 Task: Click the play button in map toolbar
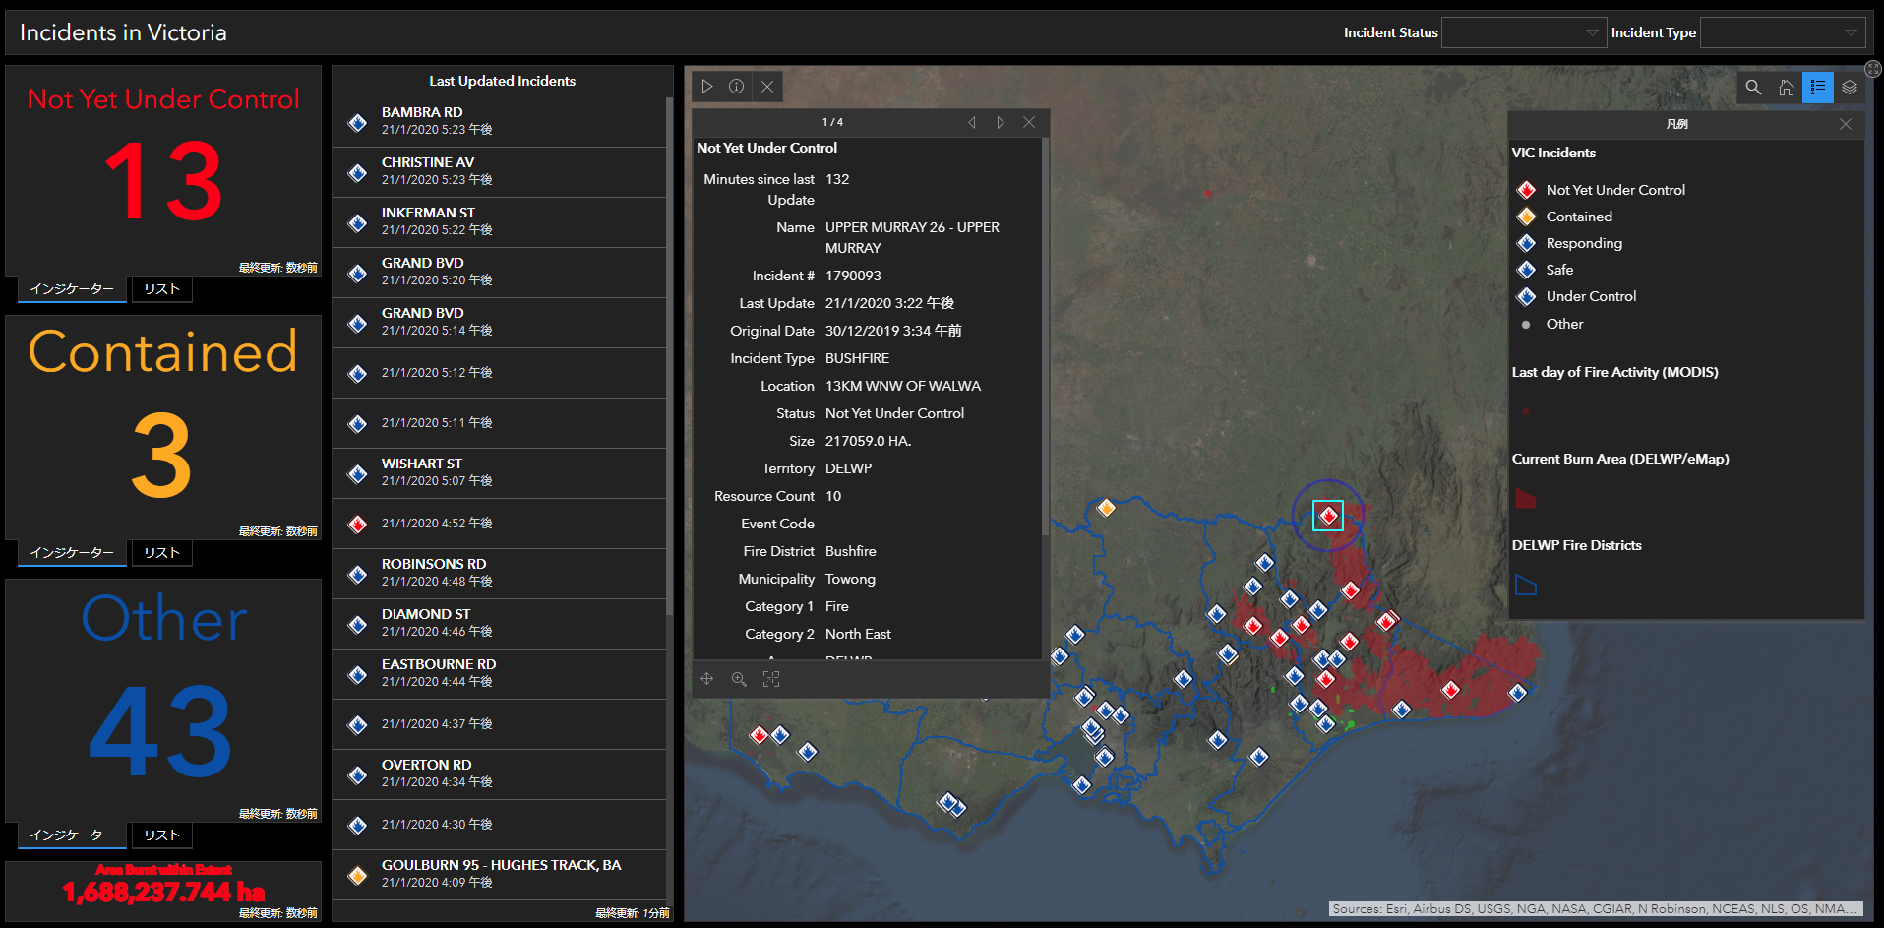click(x=706, y=87)
